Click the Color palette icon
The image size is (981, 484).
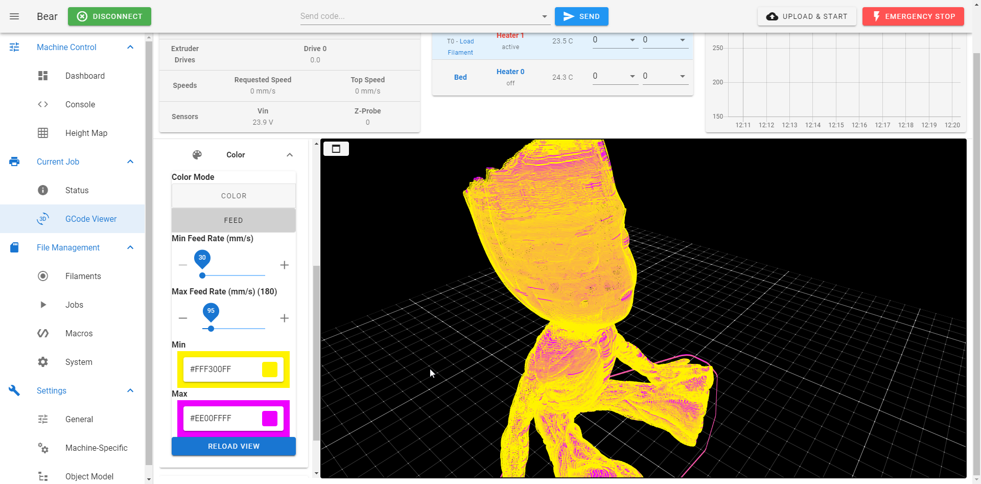[x=197, y=155]
